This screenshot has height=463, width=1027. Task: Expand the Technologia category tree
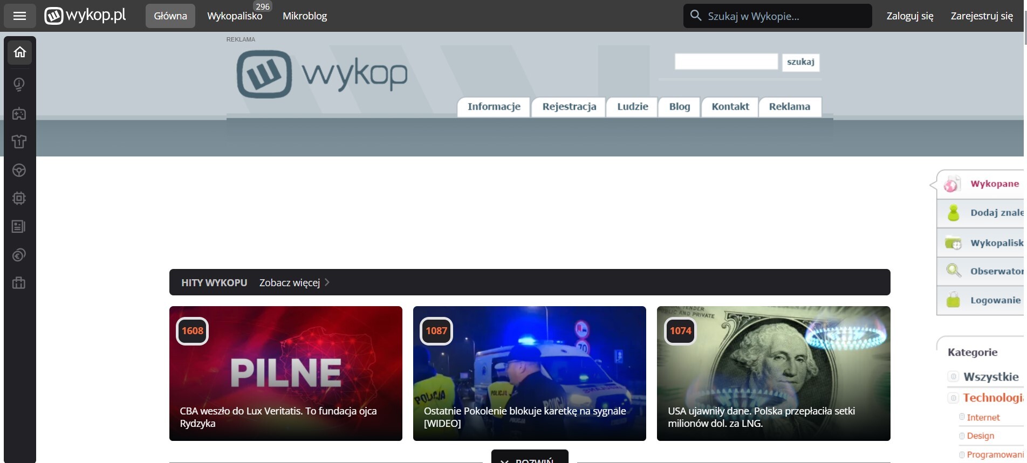point(954,398)
